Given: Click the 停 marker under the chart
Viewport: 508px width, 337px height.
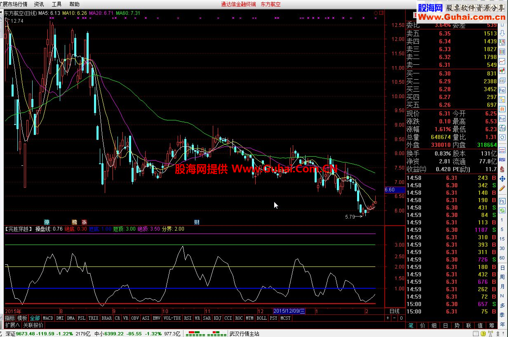Looking at the screenshot, I should 47,222.
